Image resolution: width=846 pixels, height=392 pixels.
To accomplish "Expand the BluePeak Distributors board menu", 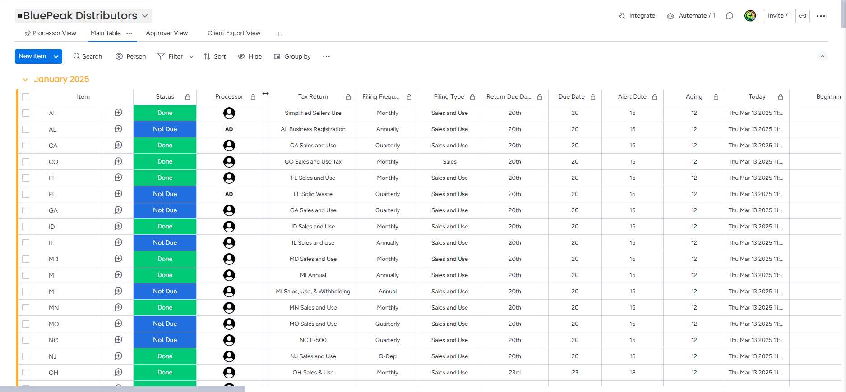I will (145, 16).
